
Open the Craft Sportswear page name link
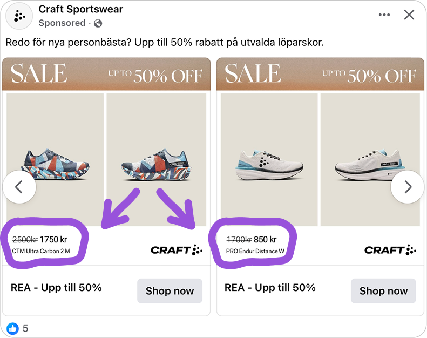pos(81,9)
